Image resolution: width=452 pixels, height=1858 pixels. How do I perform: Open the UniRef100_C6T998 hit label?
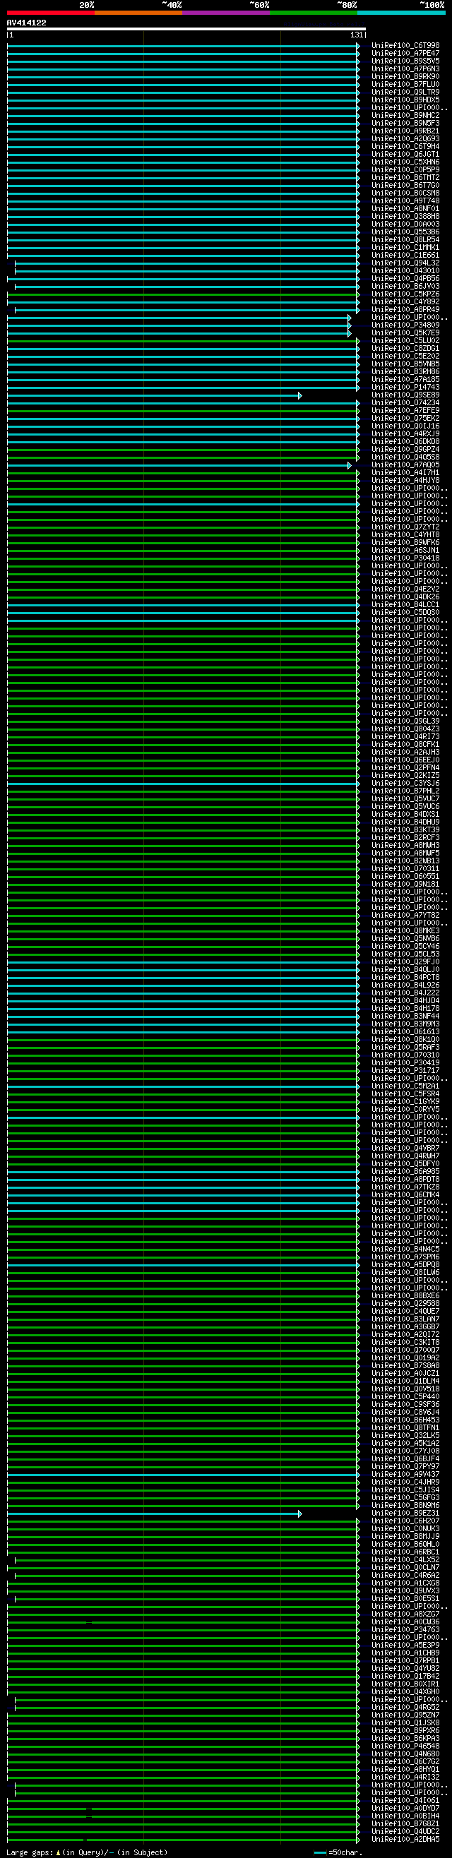pyautogui.click(x=405, y=45)
